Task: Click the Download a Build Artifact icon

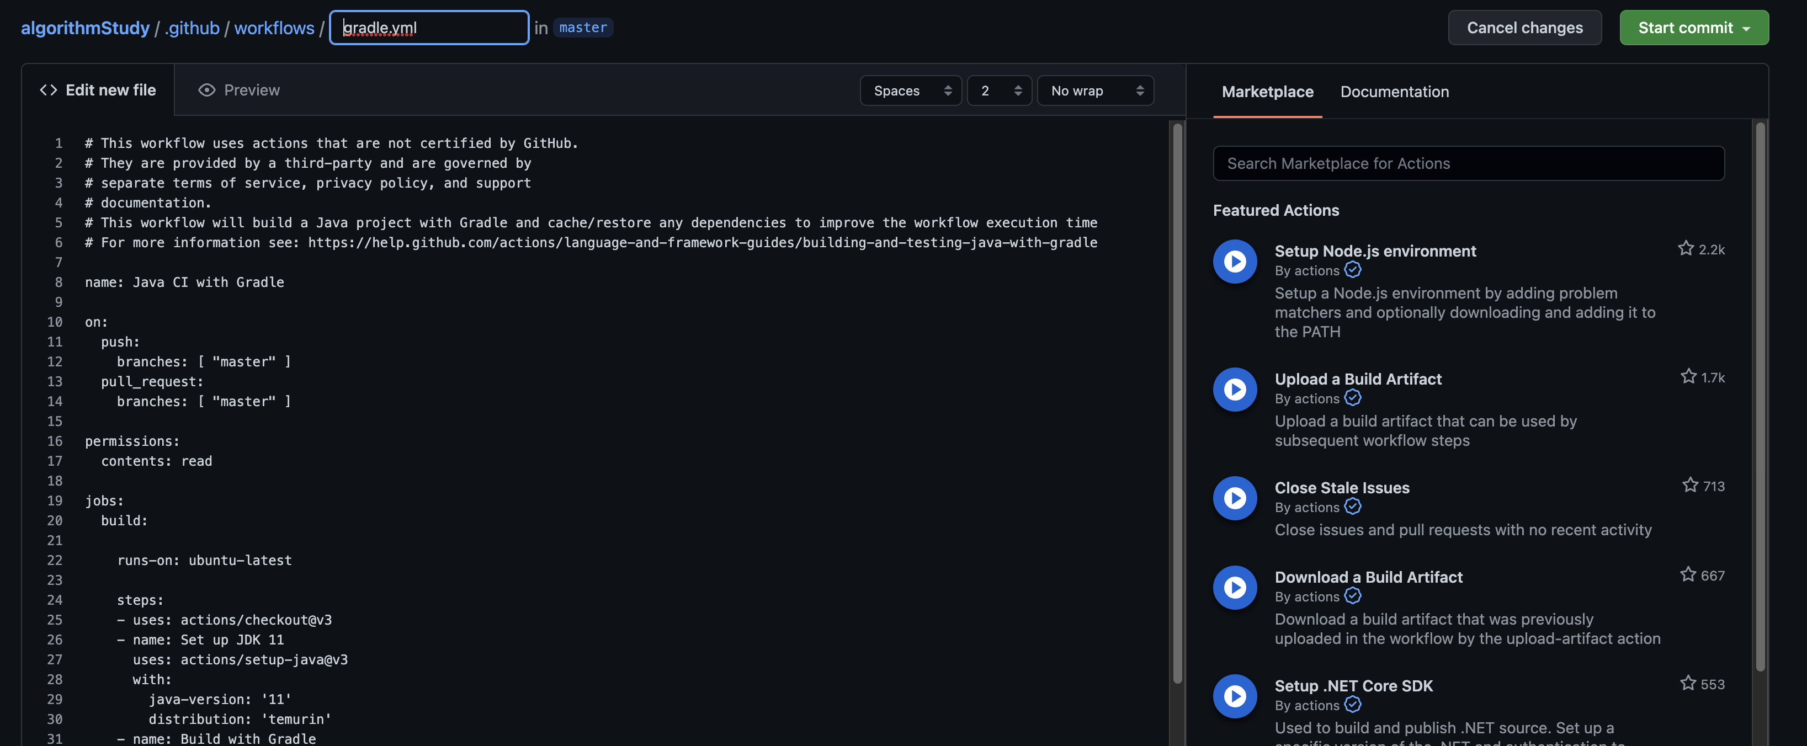Action: click(x=1235, y=587)
